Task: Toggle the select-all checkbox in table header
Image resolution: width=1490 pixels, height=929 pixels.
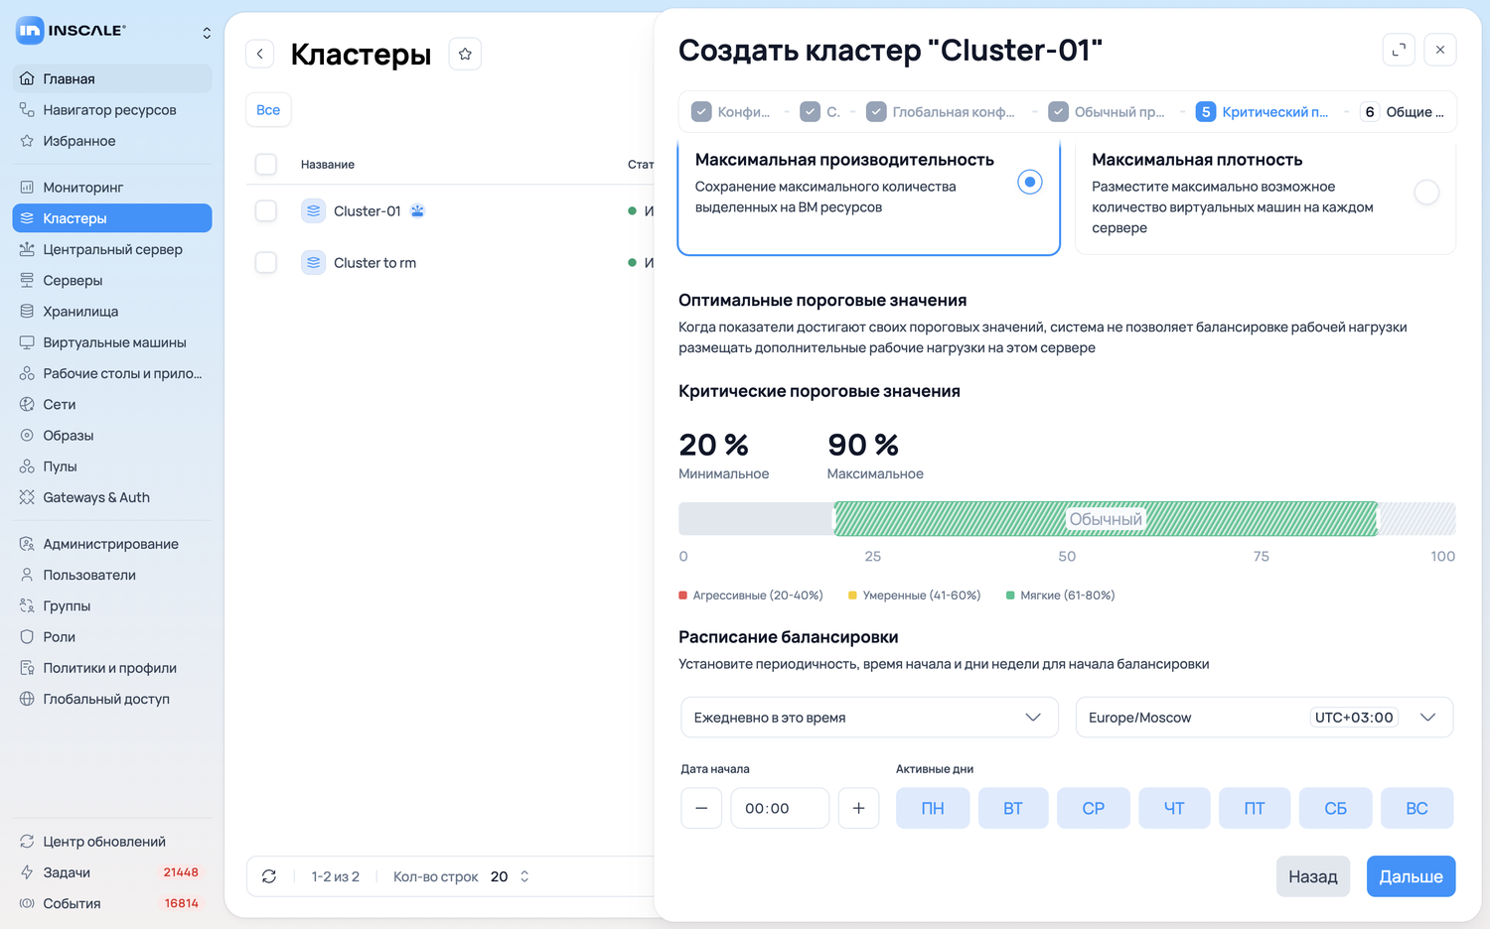Action: (x=266, y=164)
